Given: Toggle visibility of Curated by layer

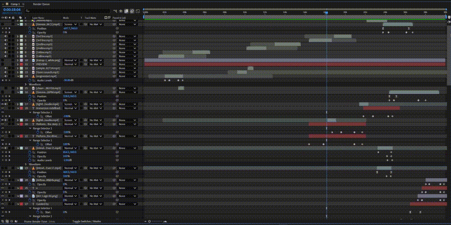Looking at the screenshot, I should click(3, 204).
